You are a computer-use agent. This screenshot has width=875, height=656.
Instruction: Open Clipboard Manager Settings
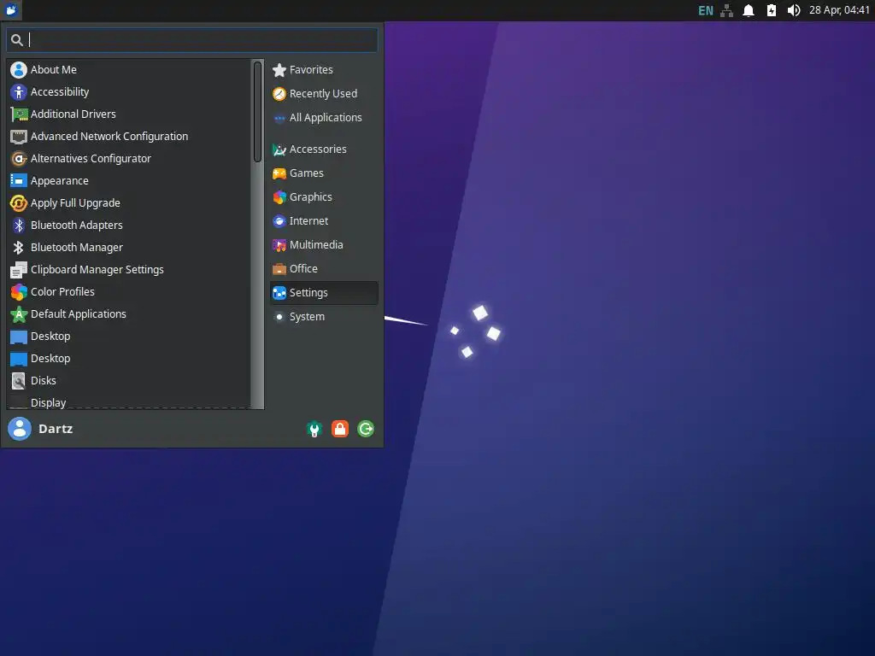pos(129,269)
